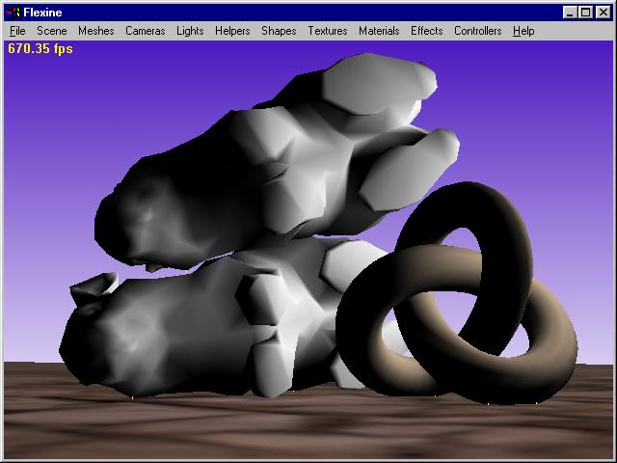The image size is (617, 463).
Task: Minimize the Flexine window
Action: tap(569, 13)
